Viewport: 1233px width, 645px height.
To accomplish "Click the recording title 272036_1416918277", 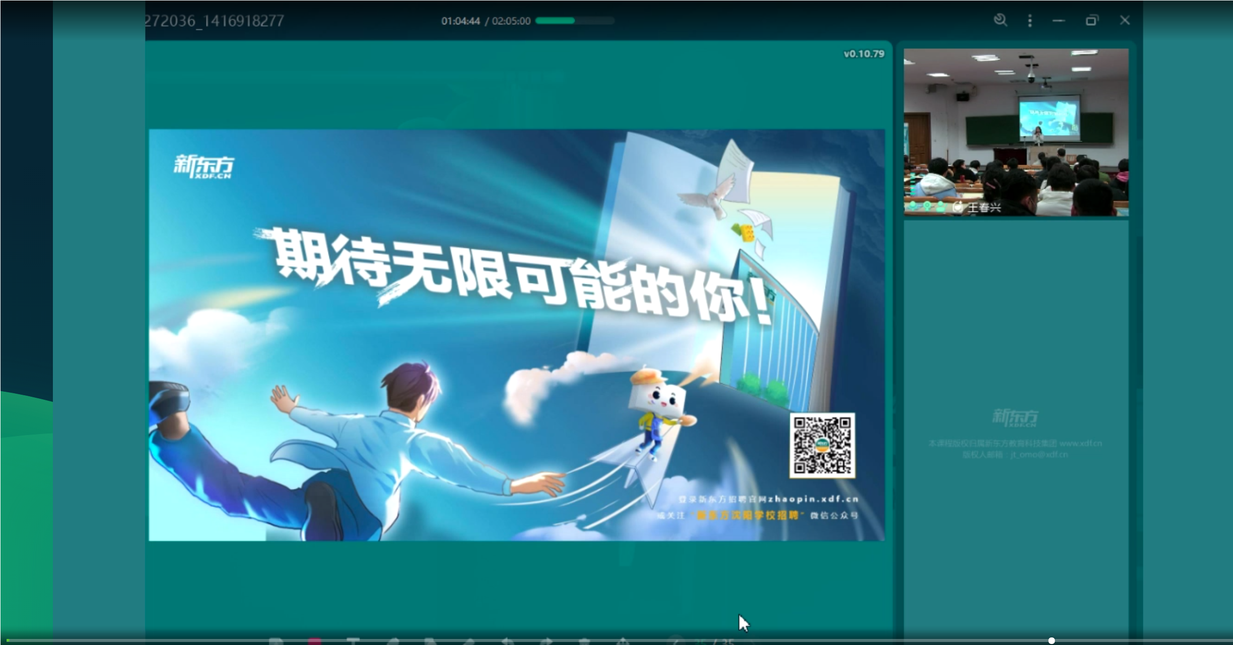I will tap(215, 21).
